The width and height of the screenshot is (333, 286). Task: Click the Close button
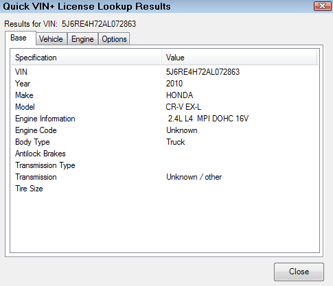[299, 272]
